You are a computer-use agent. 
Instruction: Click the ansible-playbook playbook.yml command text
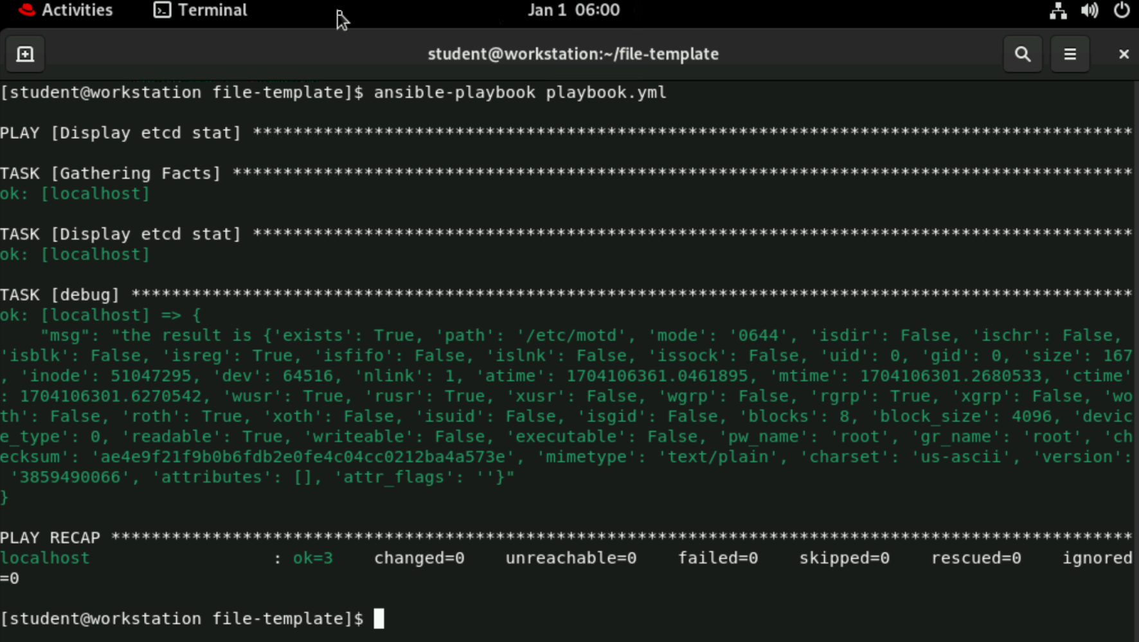520,93
